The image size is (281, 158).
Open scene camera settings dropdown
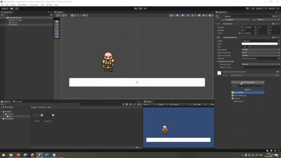(205, 15)
